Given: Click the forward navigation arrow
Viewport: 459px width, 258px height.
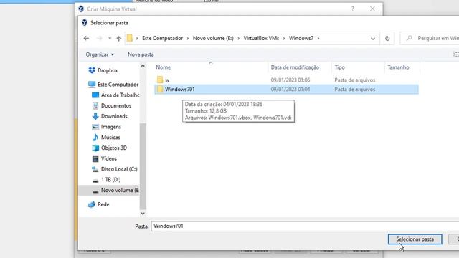Looking at the screenshot, I should (x=99, y=38).
